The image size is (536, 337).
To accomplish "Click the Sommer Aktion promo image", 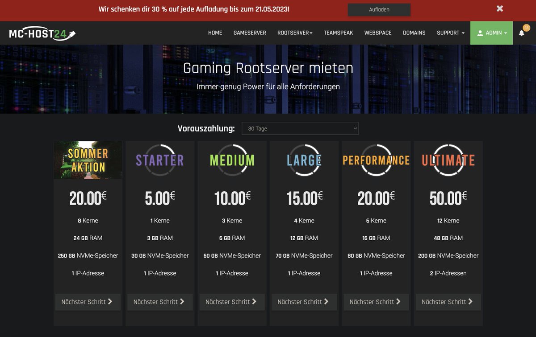I will tap(88, 160).
